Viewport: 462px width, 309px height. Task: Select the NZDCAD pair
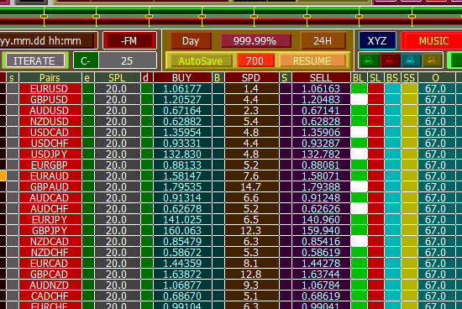(50, 241)
